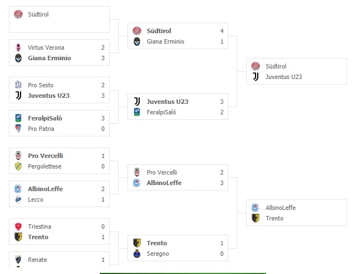Click the Pergolettese team crest

pyautogui.click(x=18, y=166)
